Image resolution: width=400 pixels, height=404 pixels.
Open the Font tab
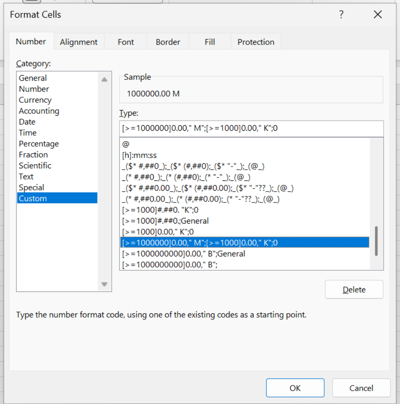tap(126, 42)
